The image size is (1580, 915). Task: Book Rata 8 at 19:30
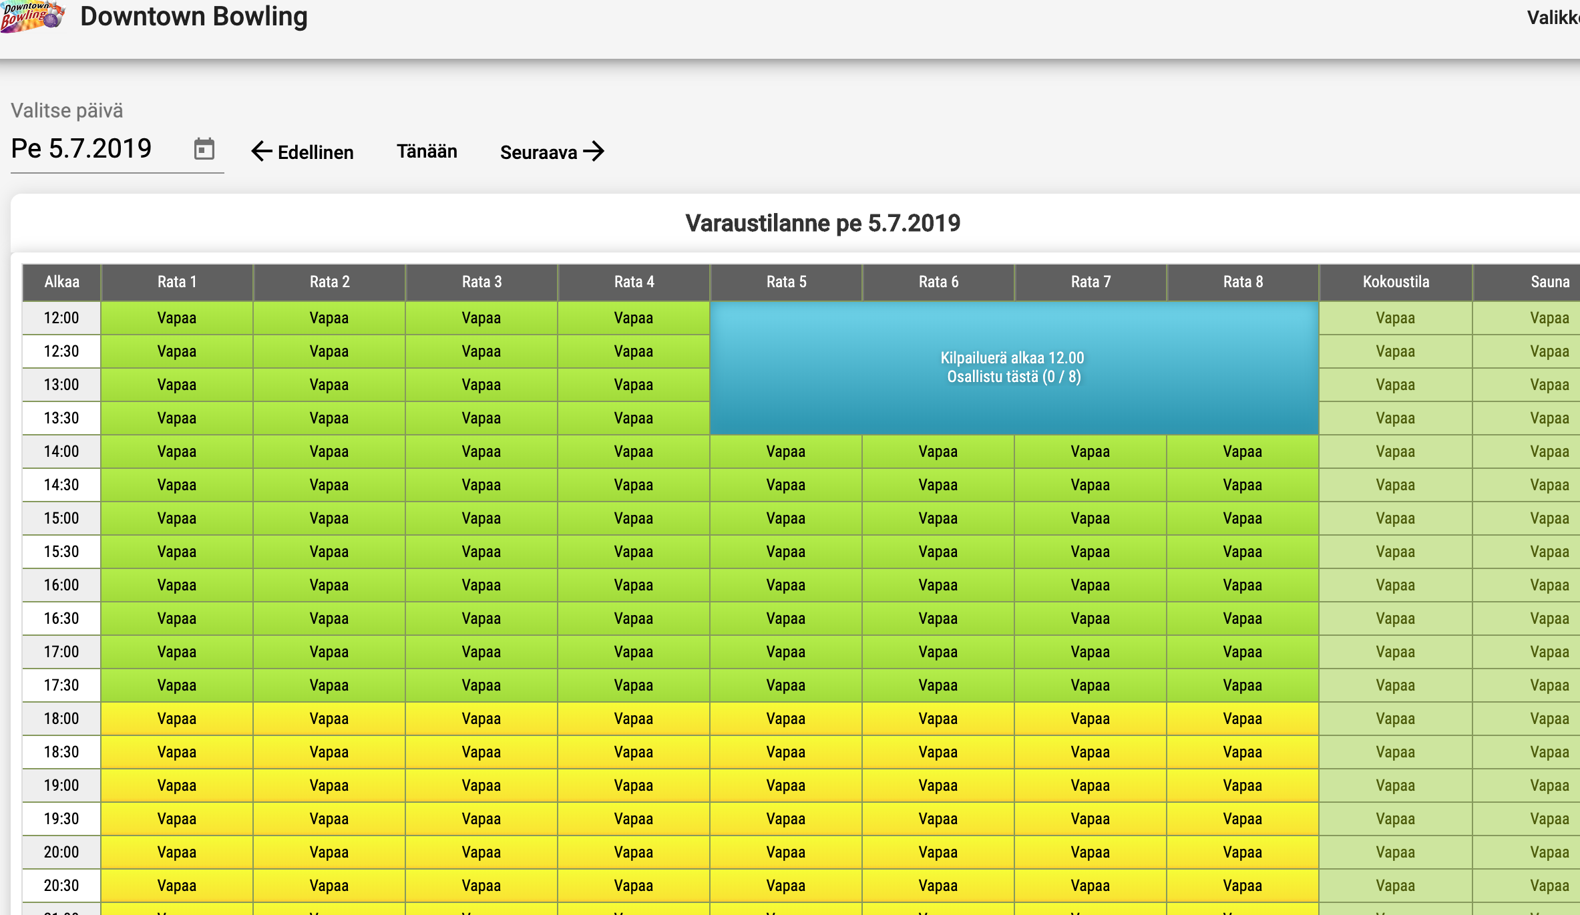coord(1243,819)
